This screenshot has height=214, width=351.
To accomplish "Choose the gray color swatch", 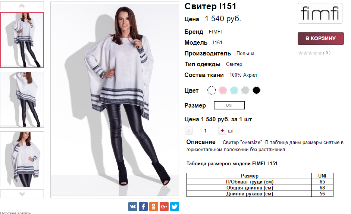I will (x=245, y=90).
